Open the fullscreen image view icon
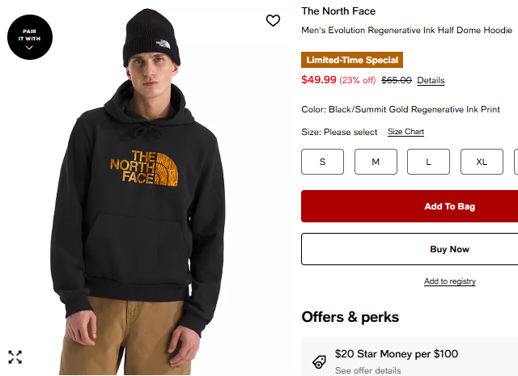518x376 pixels. point(15,357)
